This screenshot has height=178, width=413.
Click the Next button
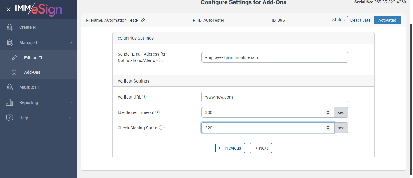click(x=261, y=148)
